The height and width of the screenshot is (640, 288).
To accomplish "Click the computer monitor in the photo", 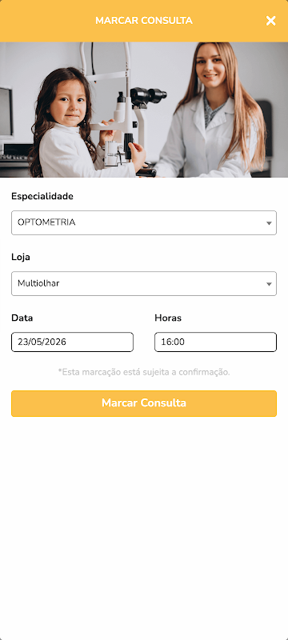I will (x=6, y=114).
